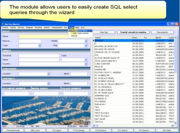Select Custom data filters from Tools menu
The width and height of the screenshot is (180, 133).
[81, 31]
